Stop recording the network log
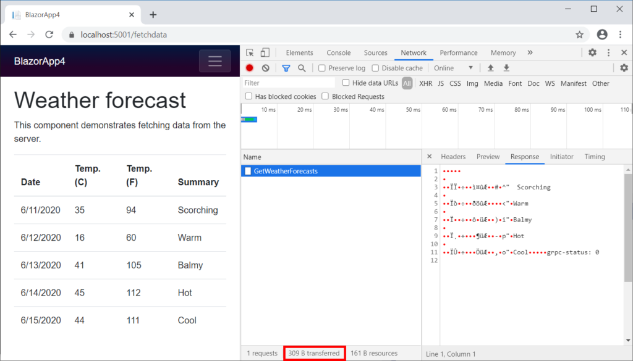Viewport: 633px width, 361px height. (249, 68)
